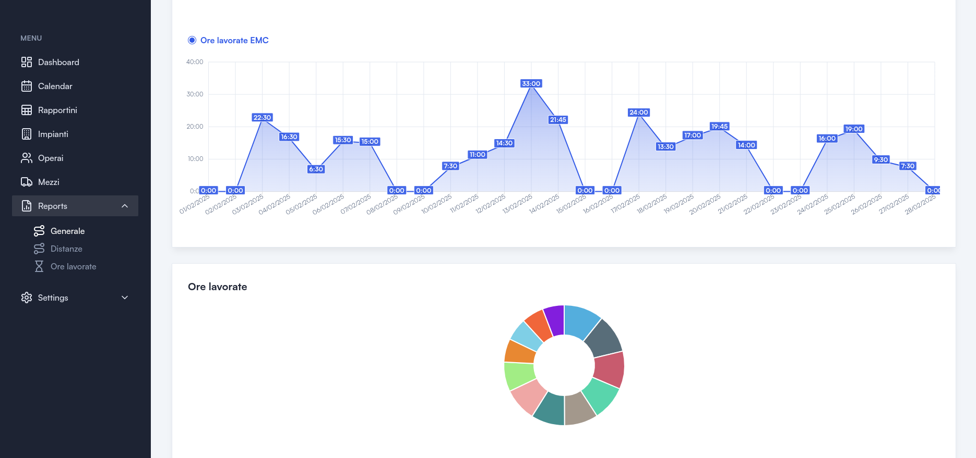Image resolution: width=976 pixels, height=458 pixels.
Task: Toggle the Ore lavorate EMC legend marker
Action: coord(192,40)
